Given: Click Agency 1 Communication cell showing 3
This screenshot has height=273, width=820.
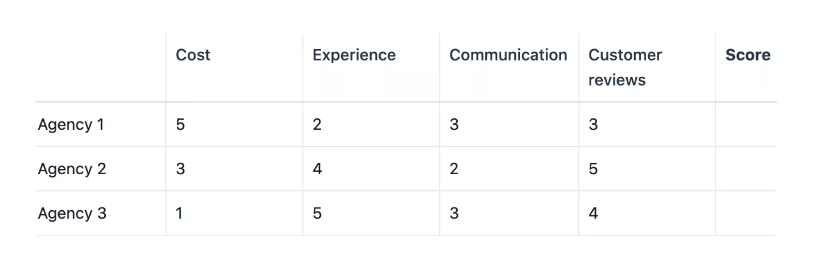Looking at the screenshot, I should click(509, 124).
